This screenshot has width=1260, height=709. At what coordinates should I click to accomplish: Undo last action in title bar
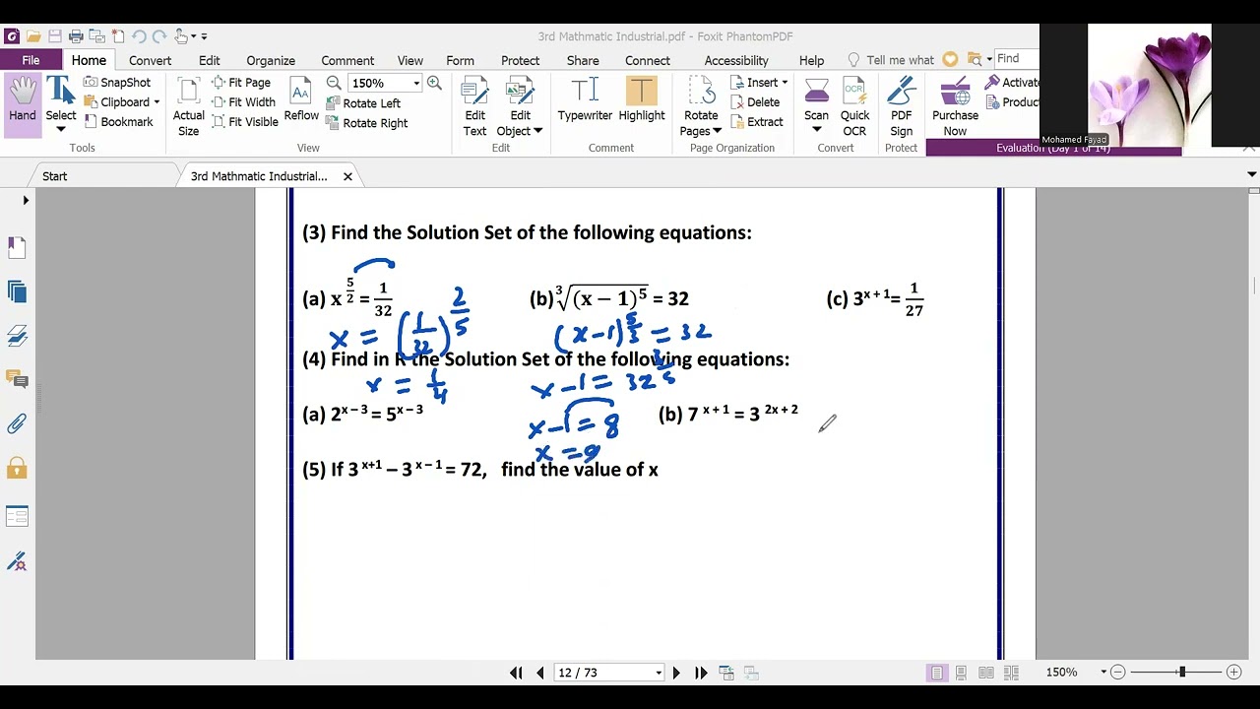tap(139, 36)
